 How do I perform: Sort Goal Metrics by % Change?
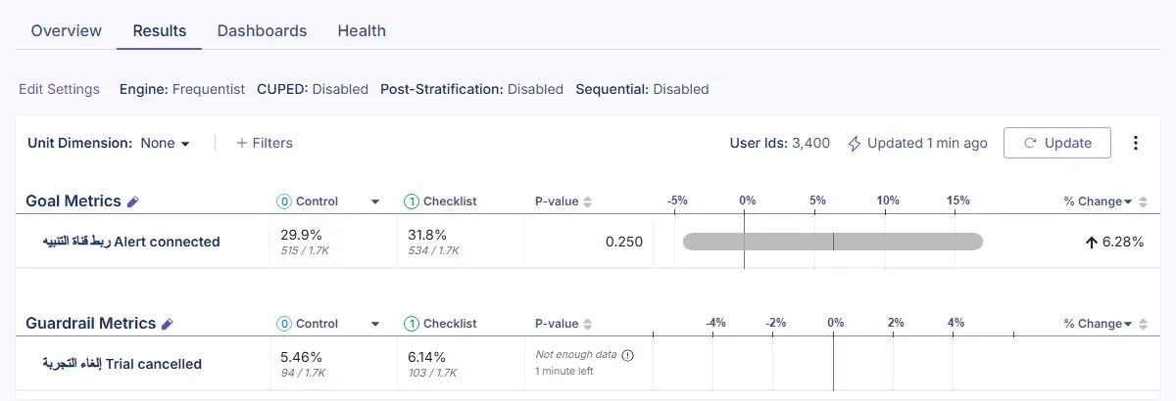tap(1142, 201)
